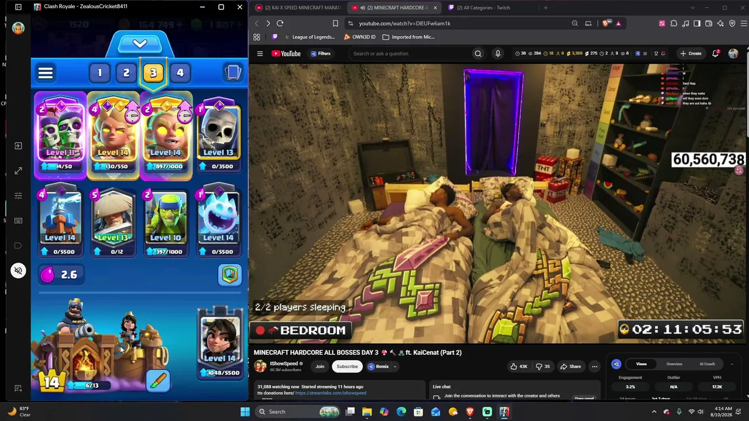Open the OWN3D ID bookmark

pos(359,37)
